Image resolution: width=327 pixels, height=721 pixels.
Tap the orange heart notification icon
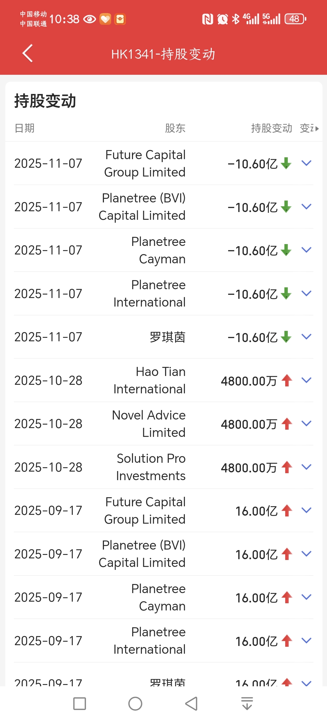point(105,19)
